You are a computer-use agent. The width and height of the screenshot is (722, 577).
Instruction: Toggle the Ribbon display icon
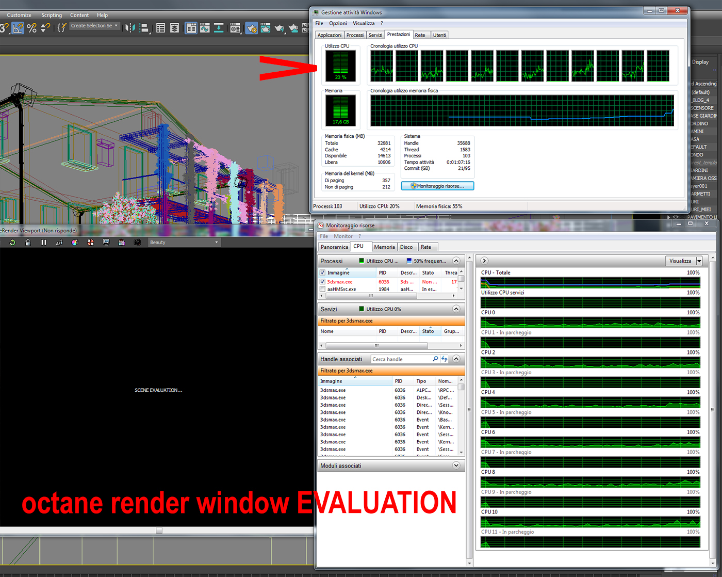[191, 28]
